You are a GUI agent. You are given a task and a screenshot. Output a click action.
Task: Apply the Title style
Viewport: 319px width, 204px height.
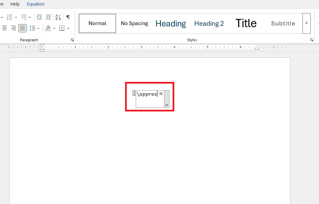coord(246,23)
